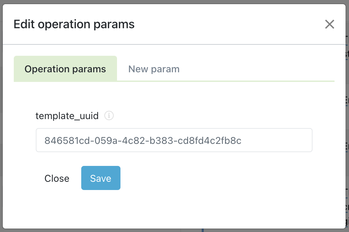Click the dimmed strip left of the dialog
Screen dimensions: 349x232
coord(1,116)
